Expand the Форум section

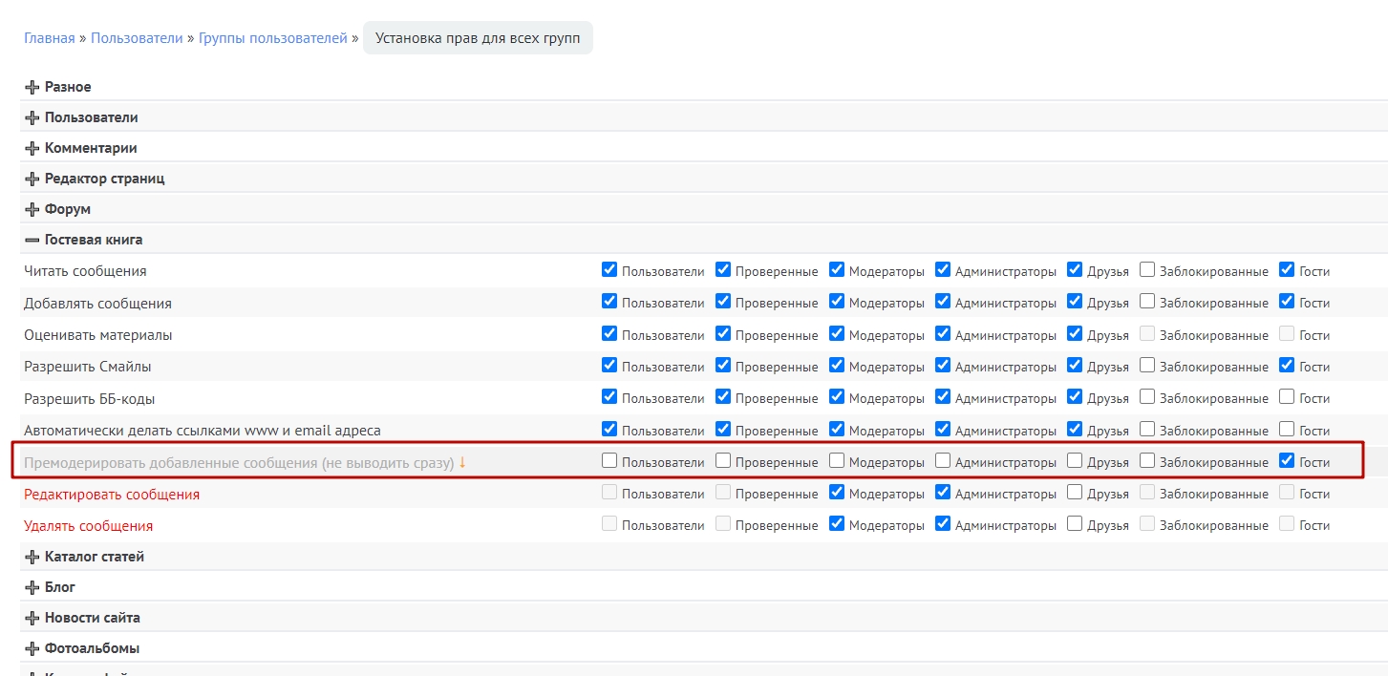67,209
